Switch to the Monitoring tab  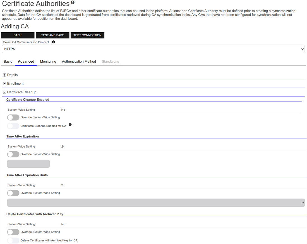point(48,62)
